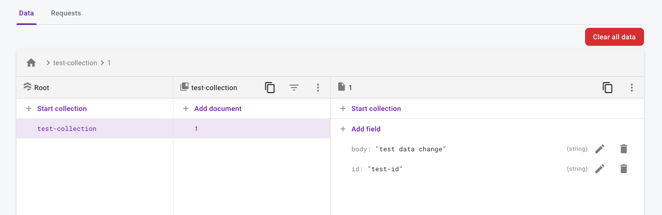Open the filter icon for test-collection

[x=294, y=88]
